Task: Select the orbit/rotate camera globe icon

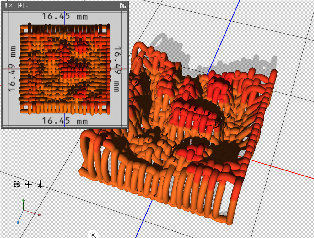Action: tap(17, 184)
